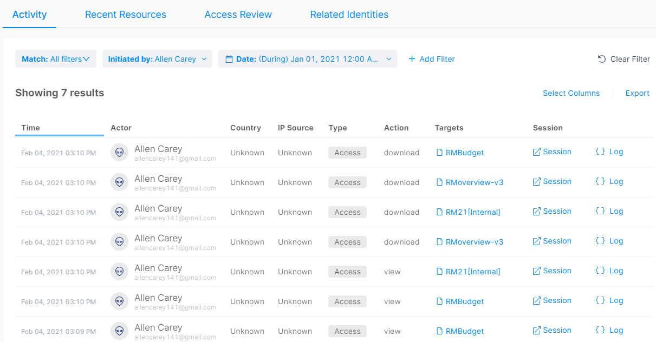Open Session icon in first row

[537, 152]
